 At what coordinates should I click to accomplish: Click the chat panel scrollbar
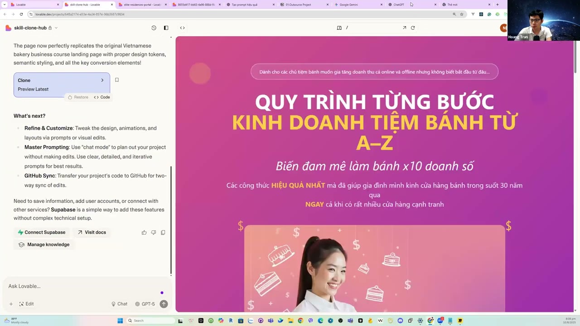pyautogui.click(x=171, y=220)
